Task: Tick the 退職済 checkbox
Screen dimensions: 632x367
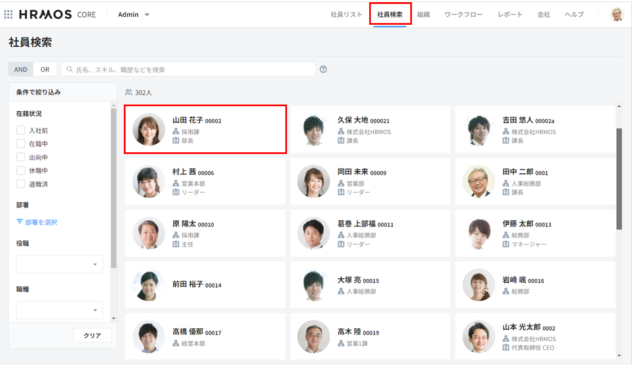Action: 21,184
